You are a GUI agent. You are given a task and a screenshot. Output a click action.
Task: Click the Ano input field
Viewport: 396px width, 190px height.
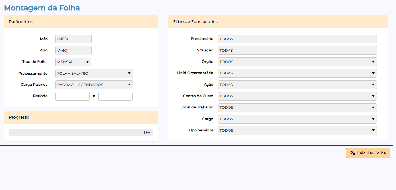click(73, 50)
